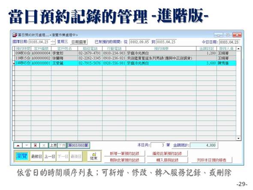Click the 客戶姓名 column header

point(65,48)
